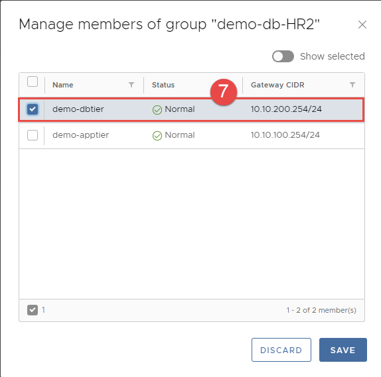This screenshot has width=381, height=377.
Task: Save the group member changes
Action: (x=343, y=350)
